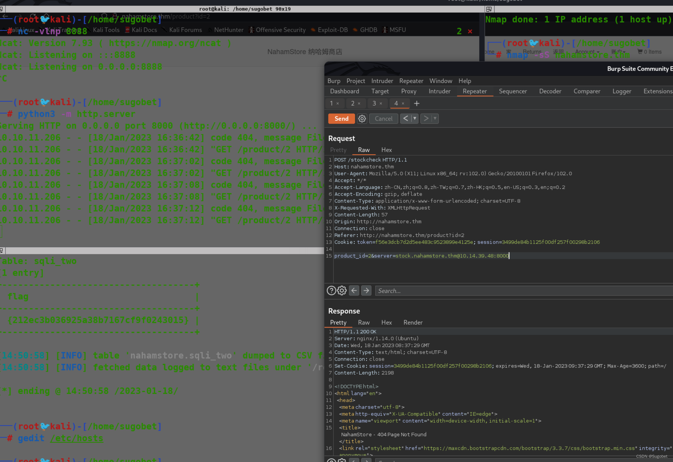Viewport: 673px width, 462px height.
Task: Switch to Repeater tab 3
Action: (x=374, y=103)
